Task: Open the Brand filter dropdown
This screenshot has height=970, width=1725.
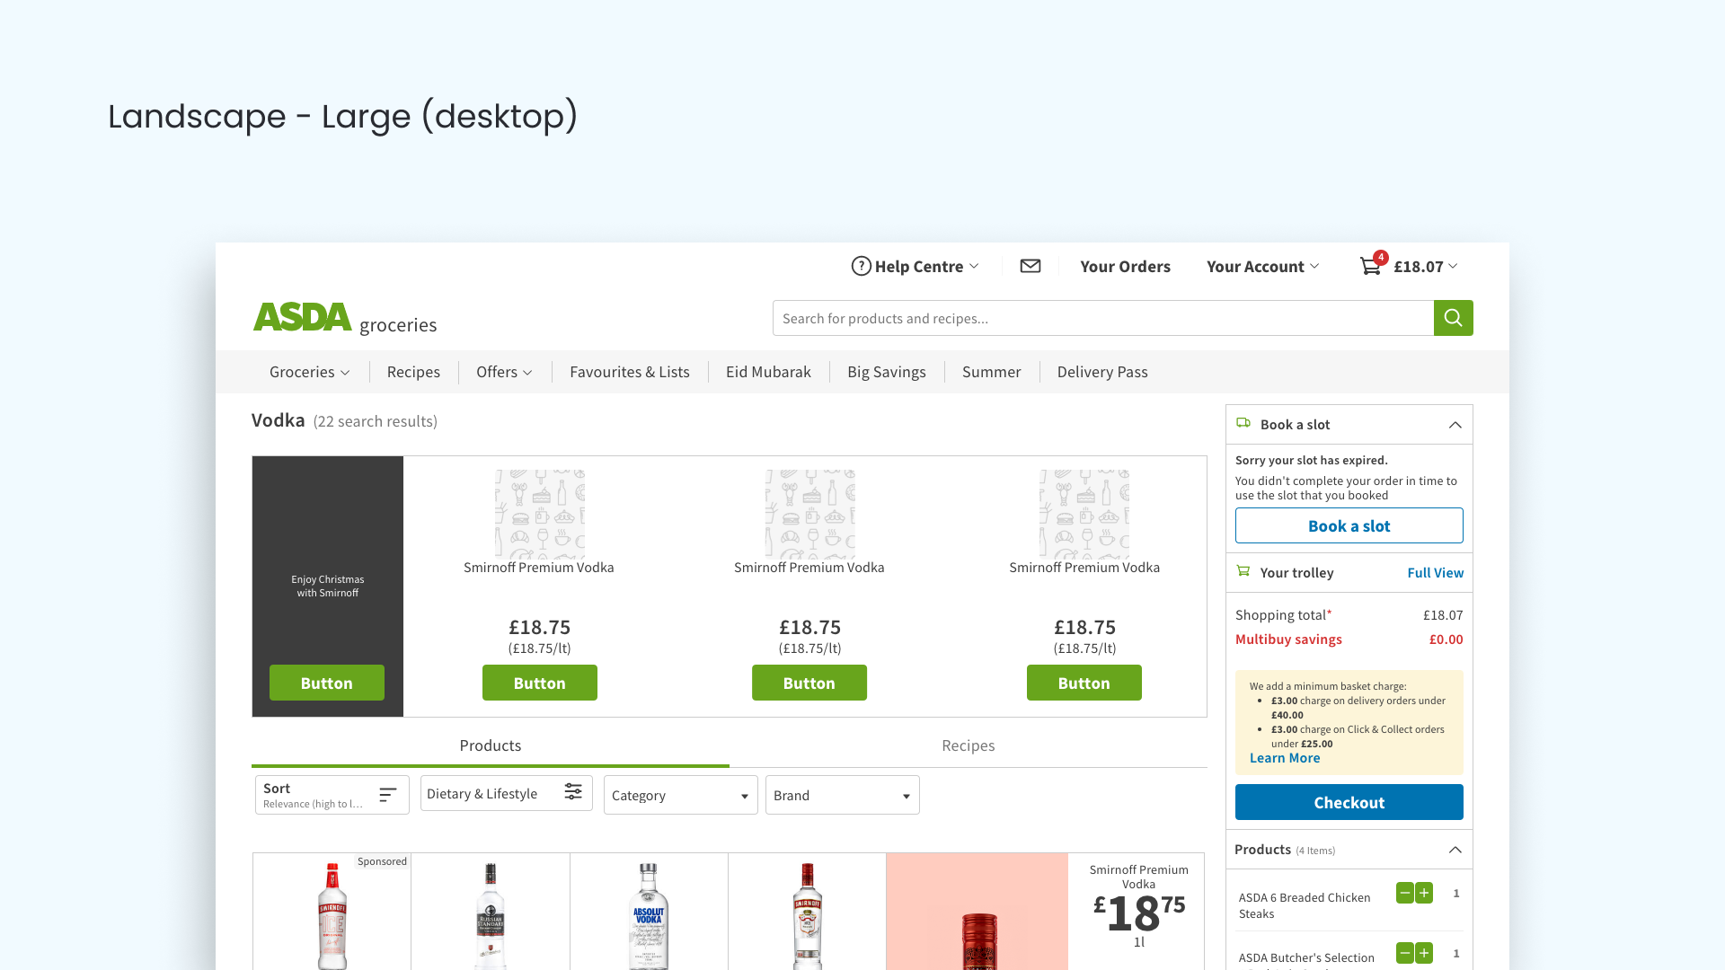Action: point(843,795)
